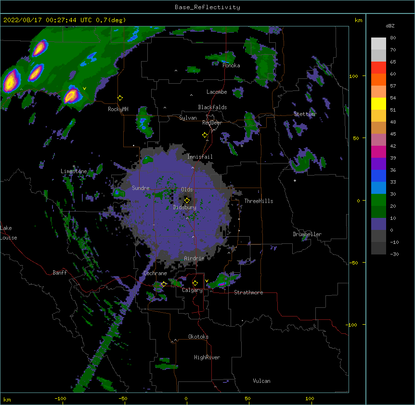
Task: Click the Lake Louise label
Action: click(9, 233)
